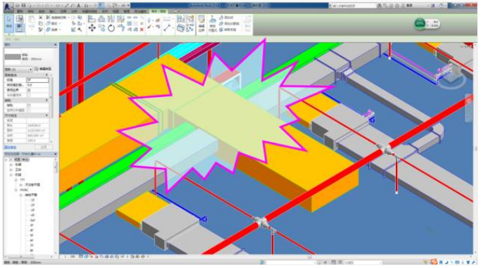
Task: Click the red X Delete icon
Action: 142,30
